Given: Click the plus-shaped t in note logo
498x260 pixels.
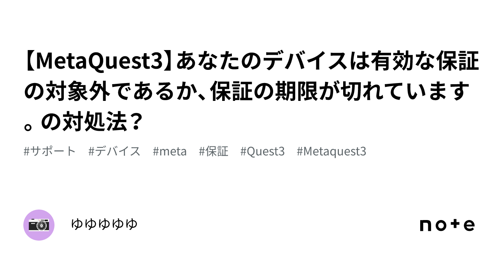Looking at the screenshot, I should [x=455, y=225].
